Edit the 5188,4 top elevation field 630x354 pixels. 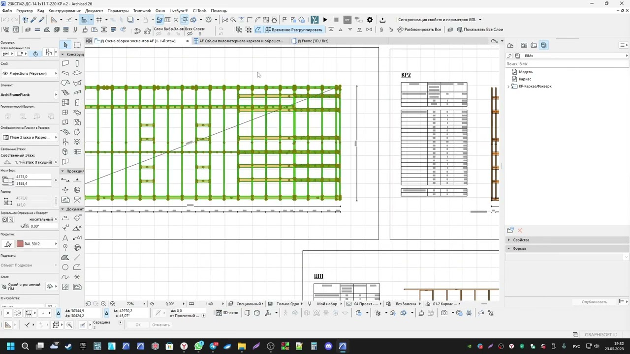pyautogui.click(x=32, y=183)
